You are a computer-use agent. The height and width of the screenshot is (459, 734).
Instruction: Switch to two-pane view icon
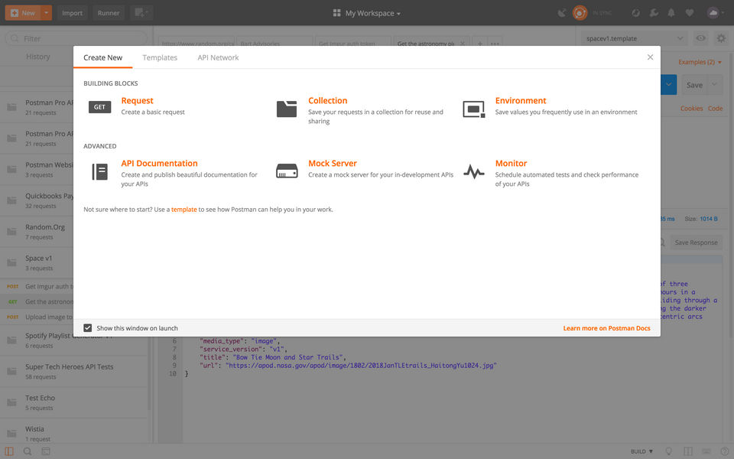687,451
